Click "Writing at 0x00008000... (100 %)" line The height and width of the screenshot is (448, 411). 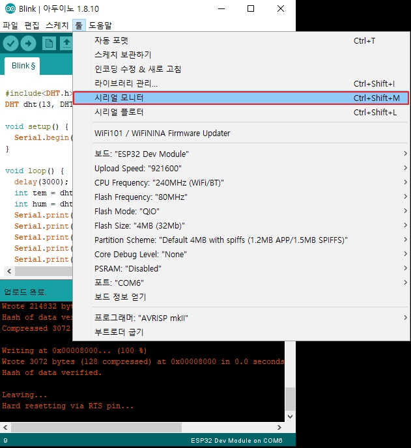(74, 350)
